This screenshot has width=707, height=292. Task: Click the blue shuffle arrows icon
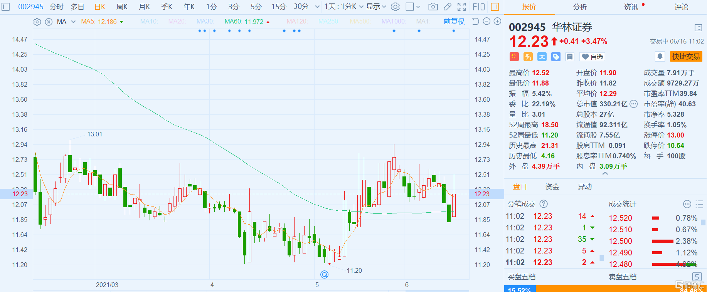(542, 57)
